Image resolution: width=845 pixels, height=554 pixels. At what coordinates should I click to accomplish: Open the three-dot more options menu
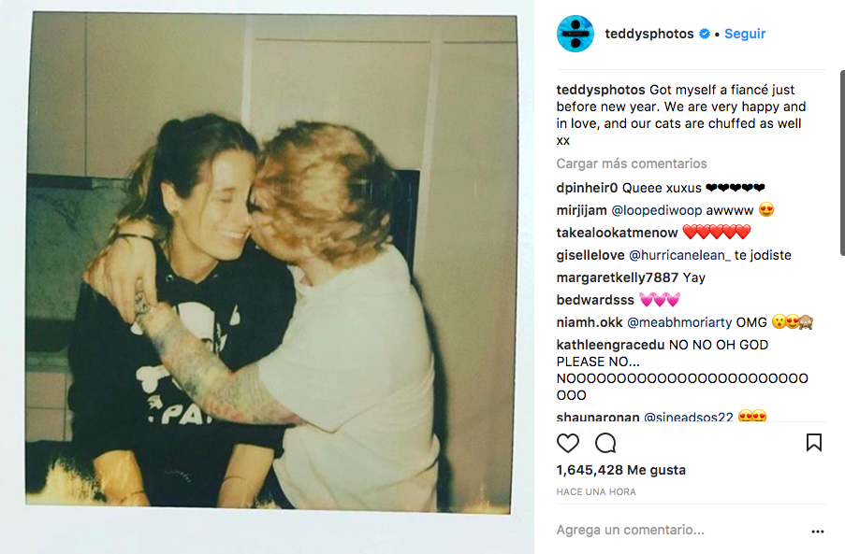(818, 532)
